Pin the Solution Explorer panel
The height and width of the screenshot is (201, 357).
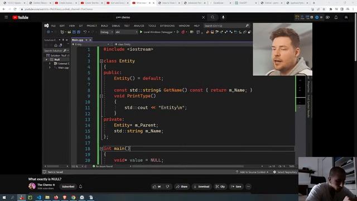[x=63, y=40]
